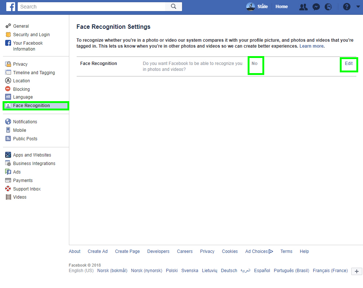Click the Videos film icon
Screen dimensions: 363x288
pyautogui.click(x=8, y=197)
